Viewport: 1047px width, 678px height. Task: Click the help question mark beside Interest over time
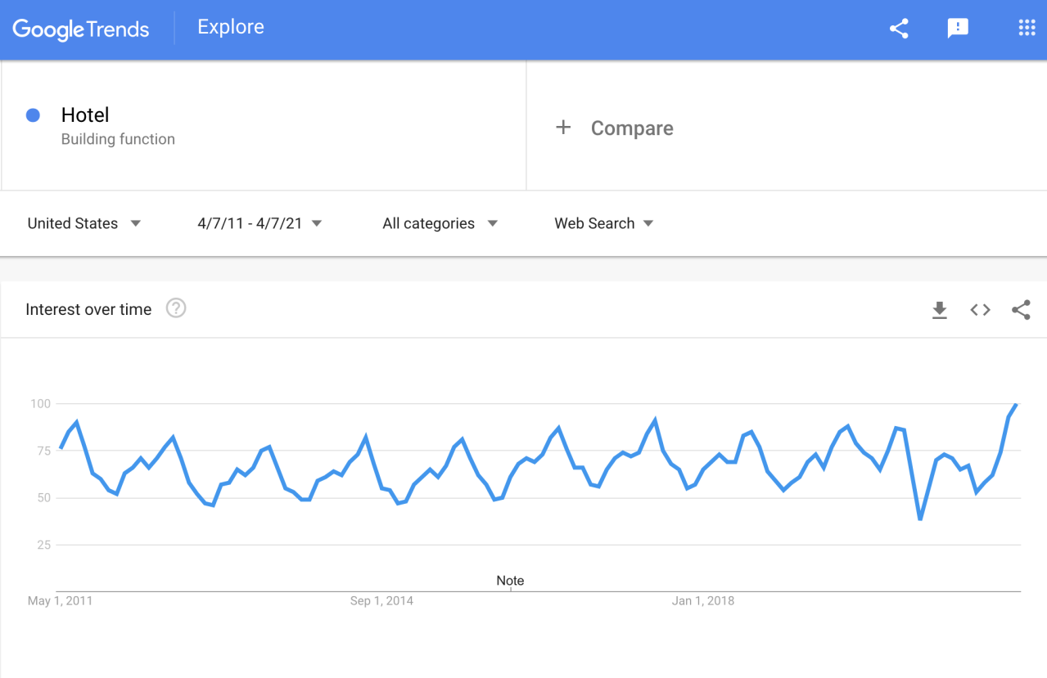tap(176, 308)
